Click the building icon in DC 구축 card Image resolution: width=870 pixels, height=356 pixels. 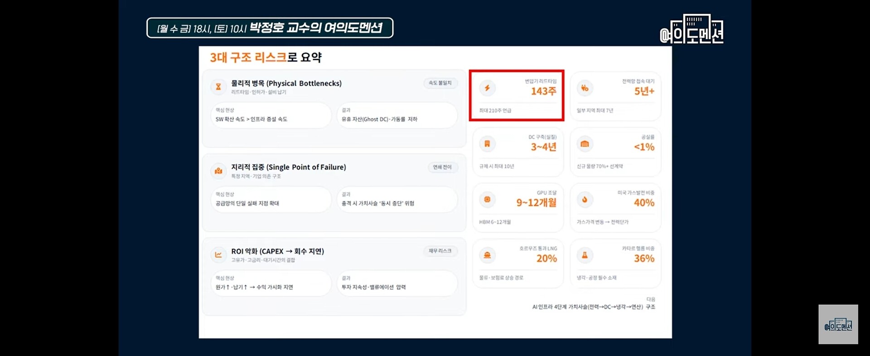click(487, 144)
